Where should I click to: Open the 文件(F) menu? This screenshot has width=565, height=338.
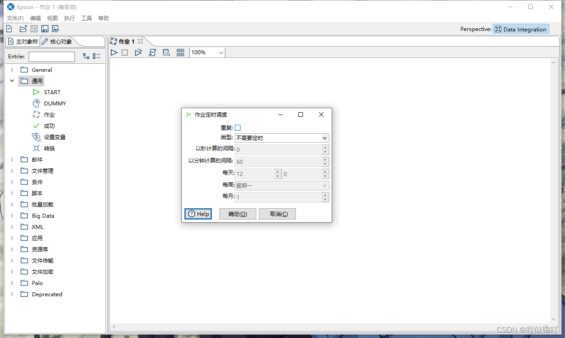pyautogui.click(x=15, y=18)
